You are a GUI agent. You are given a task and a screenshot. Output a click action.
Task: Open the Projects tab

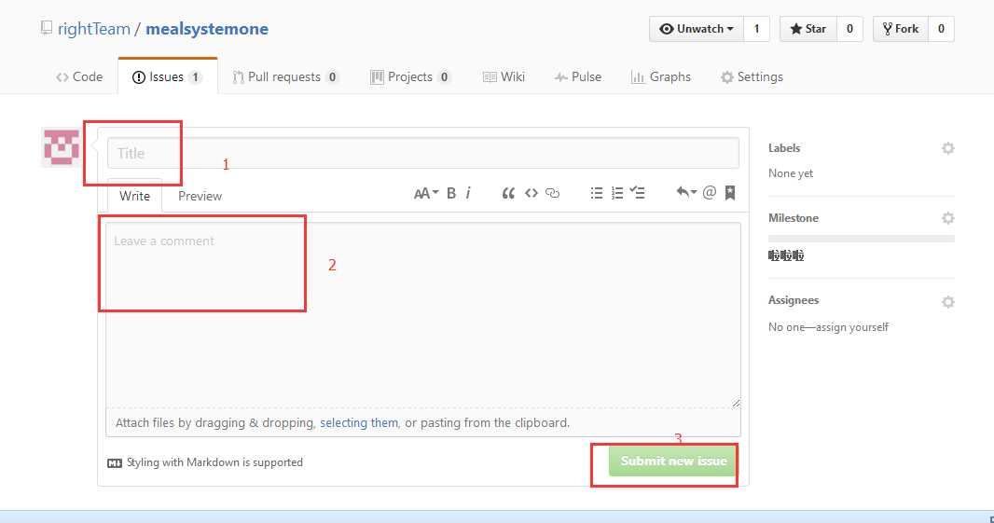411,76
